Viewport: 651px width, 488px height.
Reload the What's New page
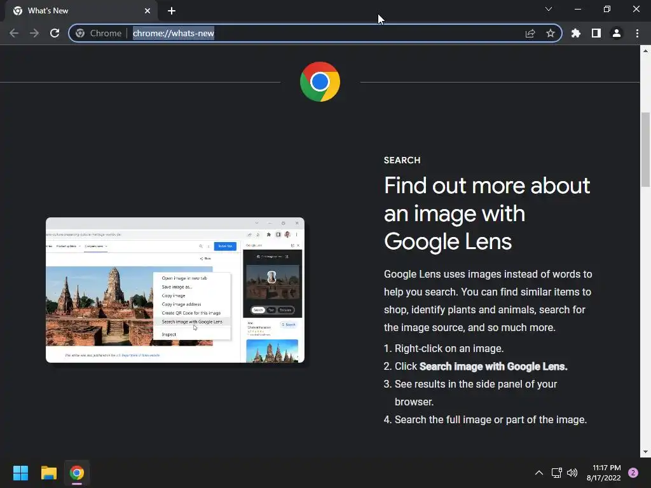[x=55, y=33]
